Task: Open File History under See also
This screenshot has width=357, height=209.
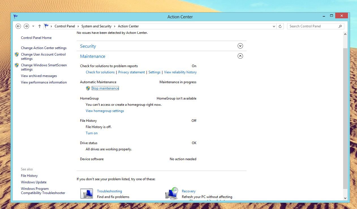Action: tap(29, 176)
